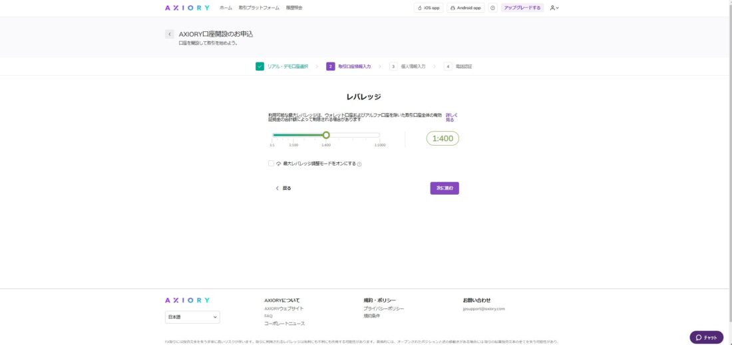
Task: Expand the 日本語 language selector
Action: tap(192, 317)
